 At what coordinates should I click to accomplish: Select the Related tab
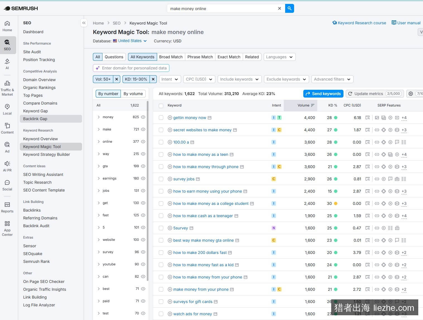click(x=252, y=57)
